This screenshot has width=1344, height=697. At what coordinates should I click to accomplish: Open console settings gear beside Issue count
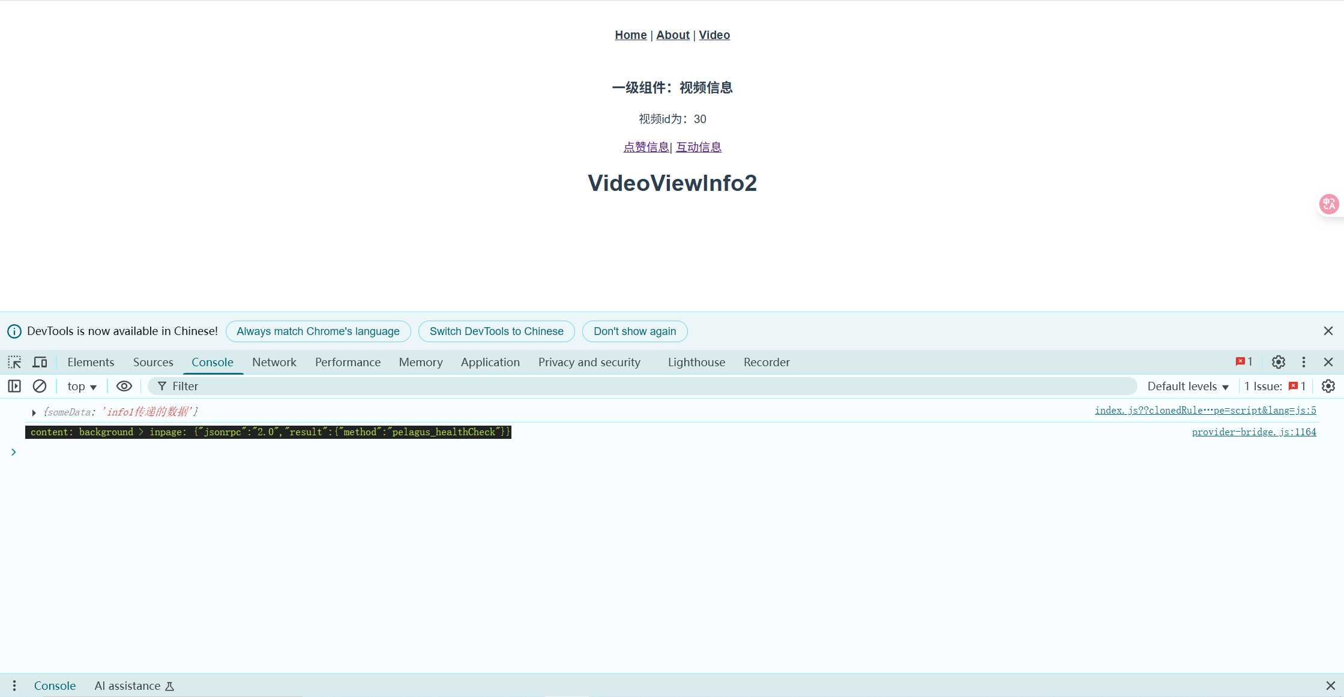pyautogui.click(x=1328, y=386)
